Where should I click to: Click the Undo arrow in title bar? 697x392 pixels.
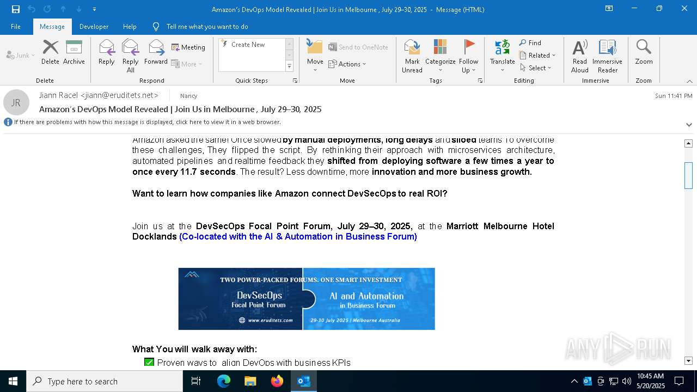tap(32, 9)
